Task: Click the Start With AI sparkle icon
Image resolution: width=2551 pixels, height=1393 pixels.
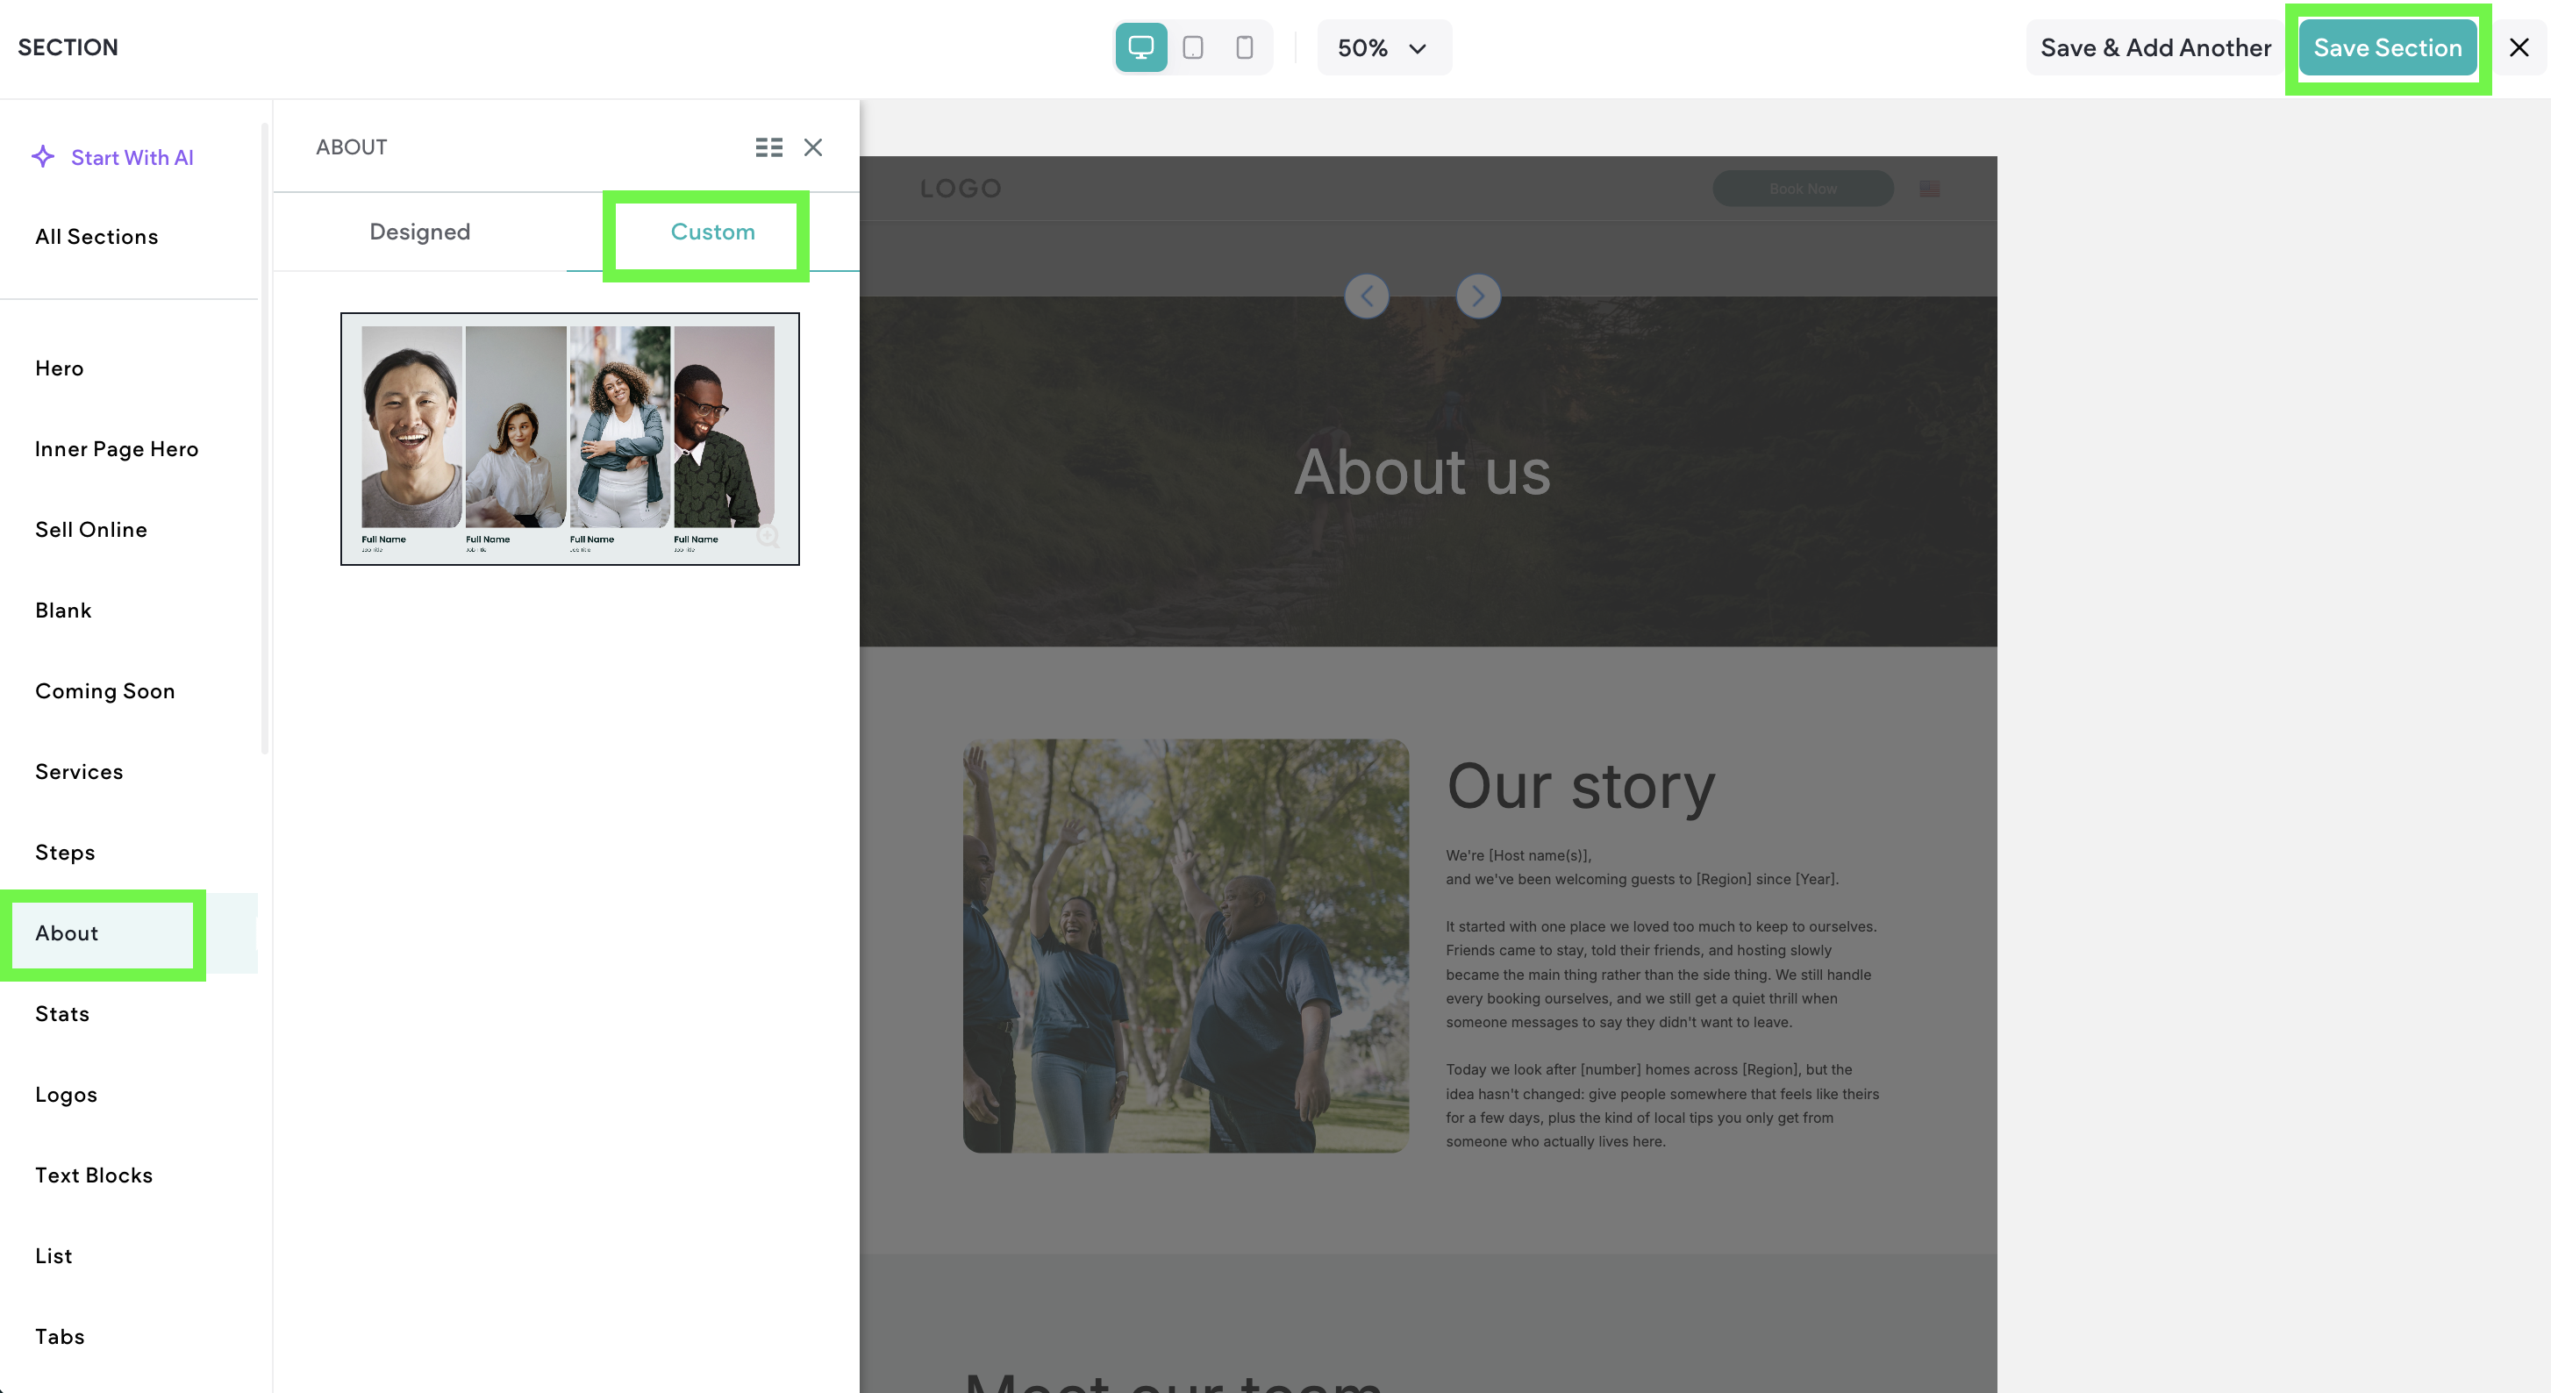Action: 43,156
